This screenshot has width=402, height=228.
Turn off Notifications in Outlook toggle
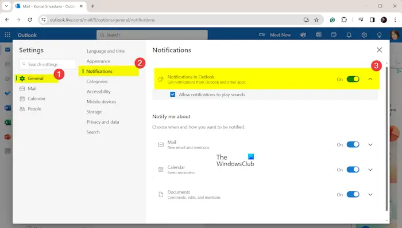pos(353,79)
